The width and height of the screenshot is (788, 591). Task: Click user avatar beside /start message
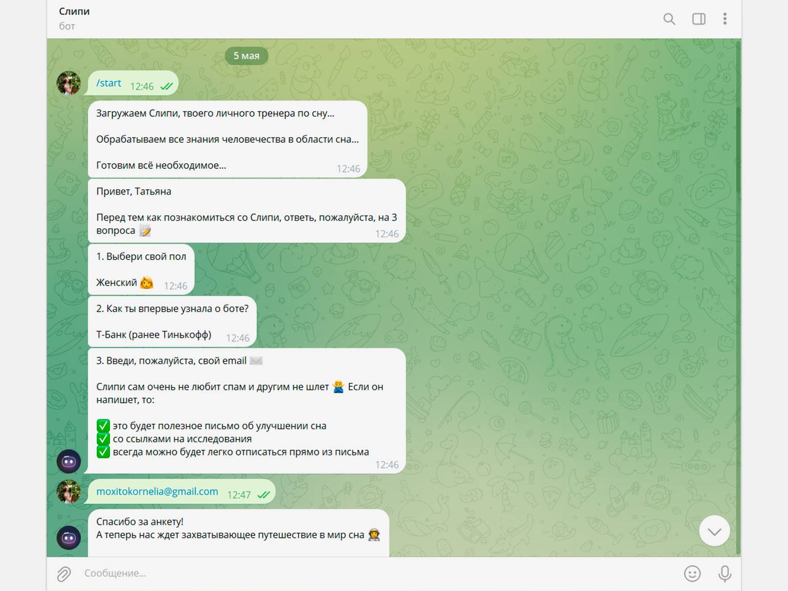(69, 83)
